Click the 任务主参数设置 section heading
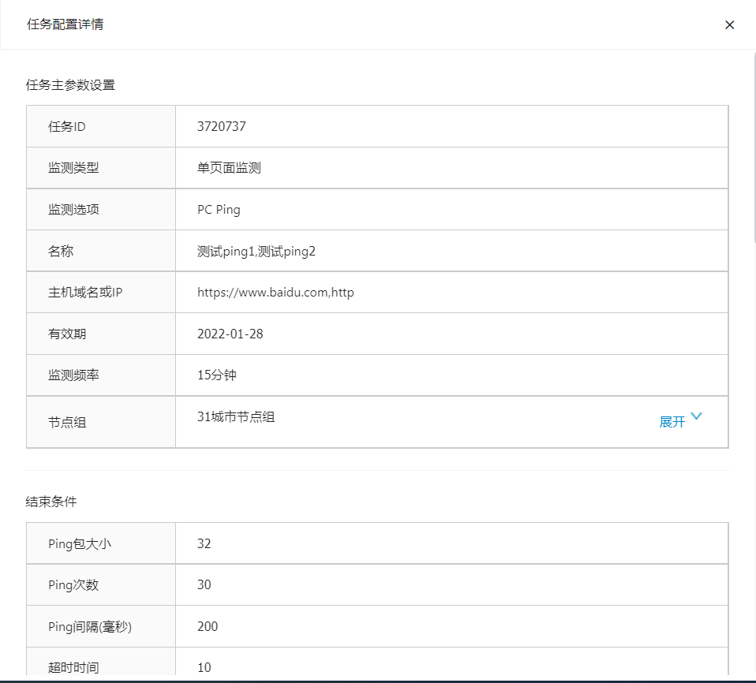Screen dimensions: 756x683 pyautogui.click(x=70, y=85)
